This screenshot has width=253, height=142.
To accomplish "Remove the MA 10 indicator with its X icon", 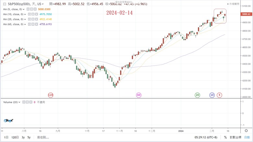I will 36,14.
